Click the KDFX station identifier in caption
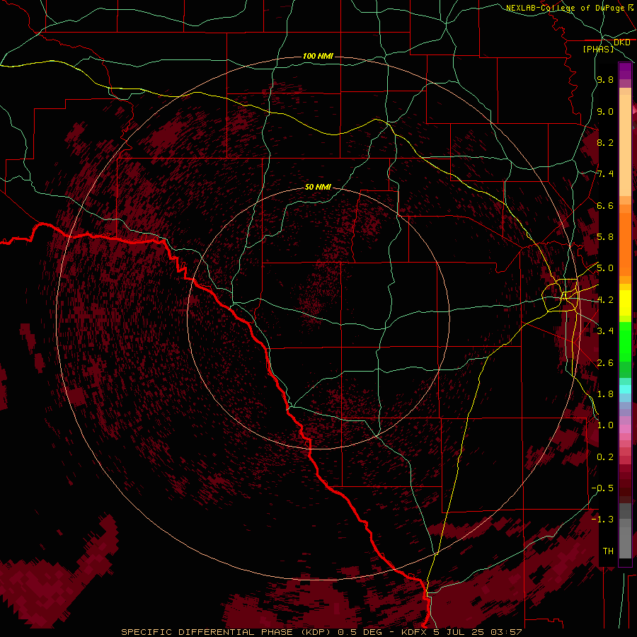Viewport: 637px width, 637px height. [415, 632]
